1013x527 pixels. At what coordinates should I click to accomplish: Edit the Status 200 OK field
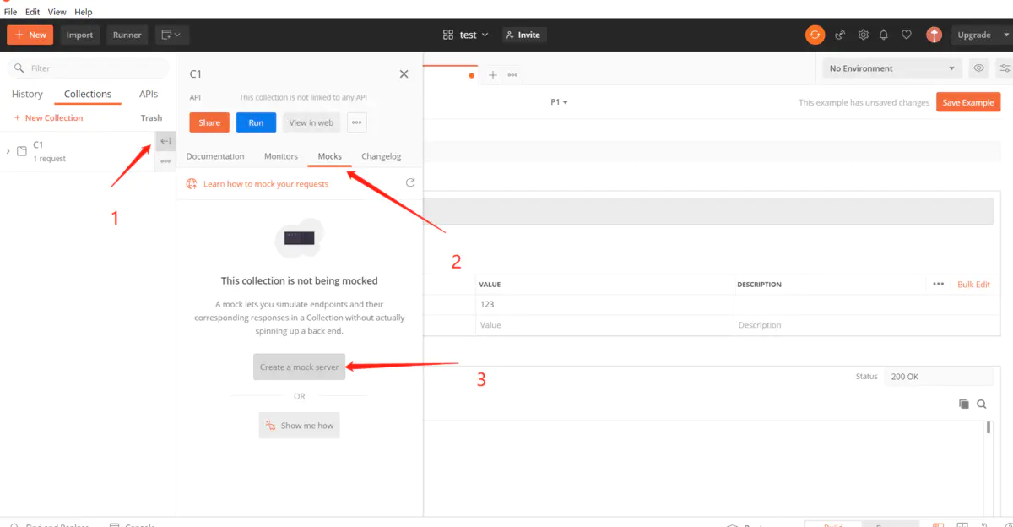pyautogui.click(x=939, y=377)
